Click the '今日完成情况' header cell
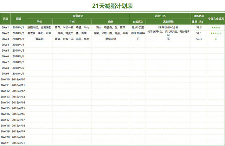 (x=216, y=19)
